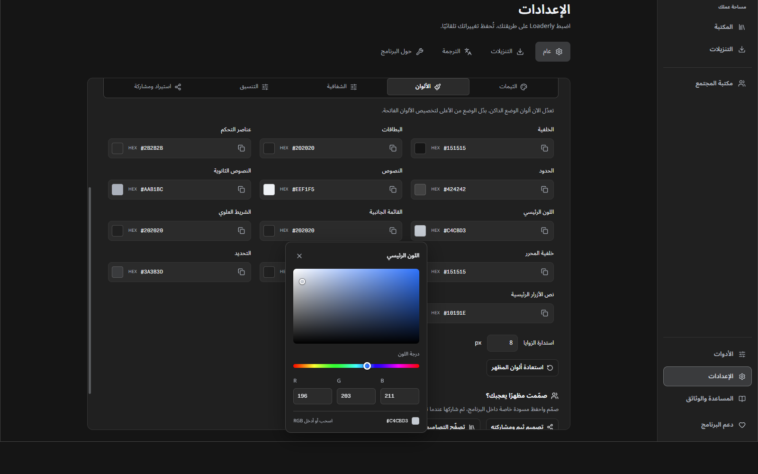
Task: Copy the النصوص hex value #EEF1F5
Action: coord(393,190)
